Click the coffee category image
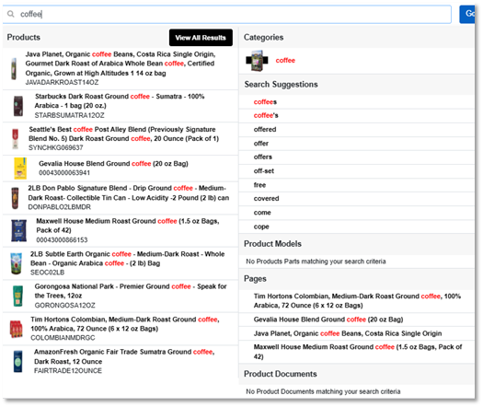483x407 pixels. coord(258,61)
